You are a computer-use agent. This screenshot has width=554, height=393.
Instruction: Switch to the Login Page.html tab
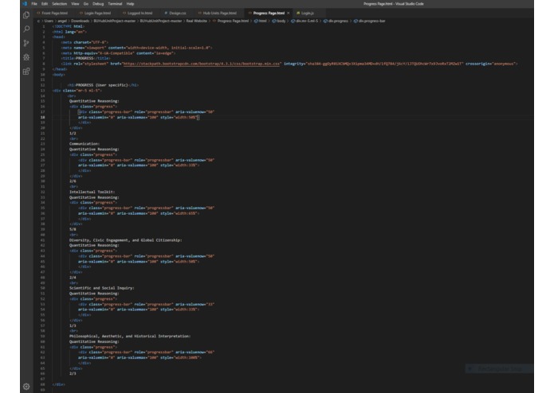tap(97, 13)
